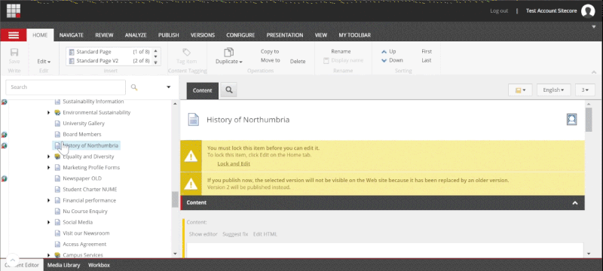Click the round collapse arrow at bottom left
Viewport: 603px width, 271px height.
point(13,260)
